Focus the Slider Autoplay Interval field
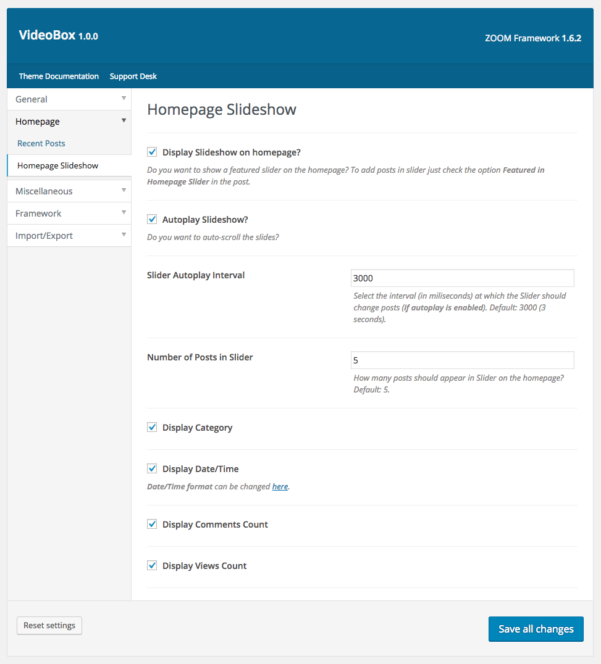Image resolution: width=601 pixels, height=664 pixels. tap(462, 278)
